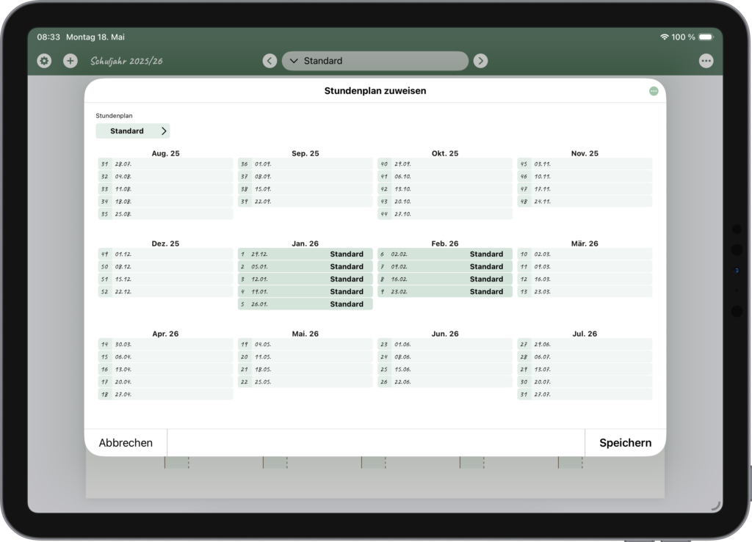The image size is (752, 542).
Task: Go to previous timetable with left arrow
Action: click(270, 61)
